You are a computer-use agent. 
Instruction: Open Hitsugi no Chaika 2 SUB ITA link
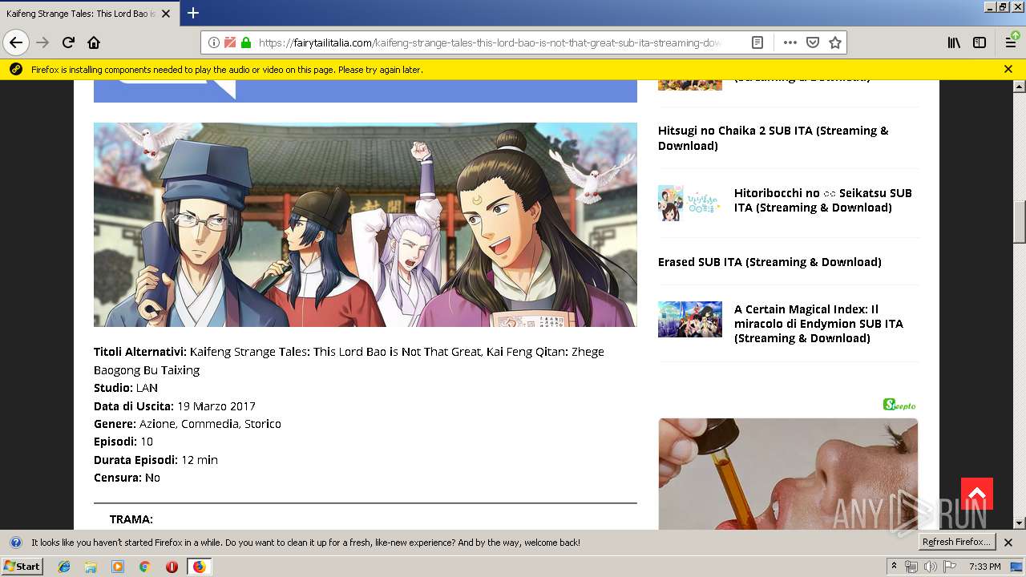774,138
